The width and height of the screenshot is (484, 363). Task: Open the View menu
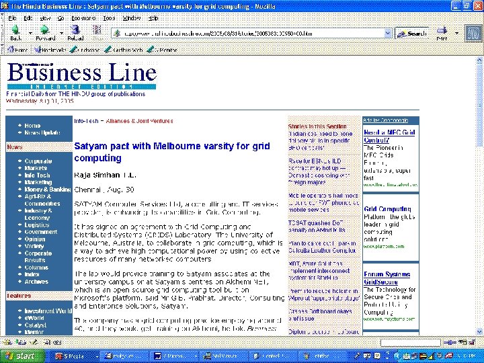tap(45, 18)
